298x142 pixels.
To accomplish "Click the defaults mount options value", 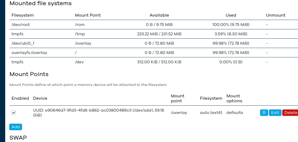I will 235,113.
